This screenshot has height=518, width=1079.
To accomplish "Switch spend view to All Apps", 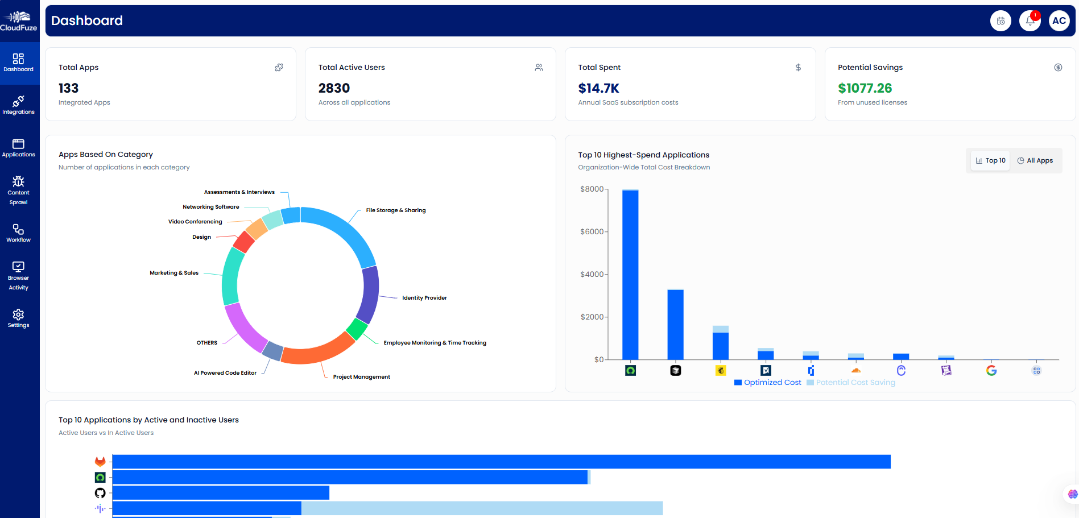I will 1035,160.
